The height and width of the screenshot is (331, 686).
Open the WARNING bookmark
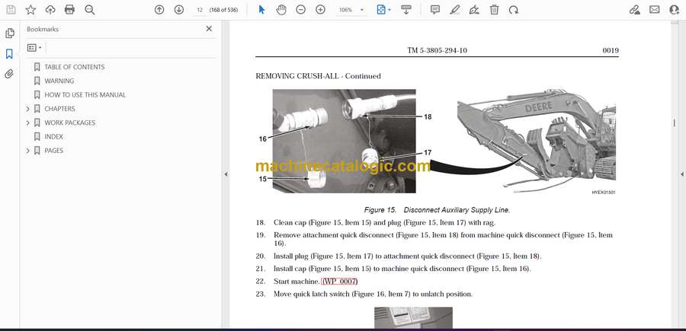59,81
